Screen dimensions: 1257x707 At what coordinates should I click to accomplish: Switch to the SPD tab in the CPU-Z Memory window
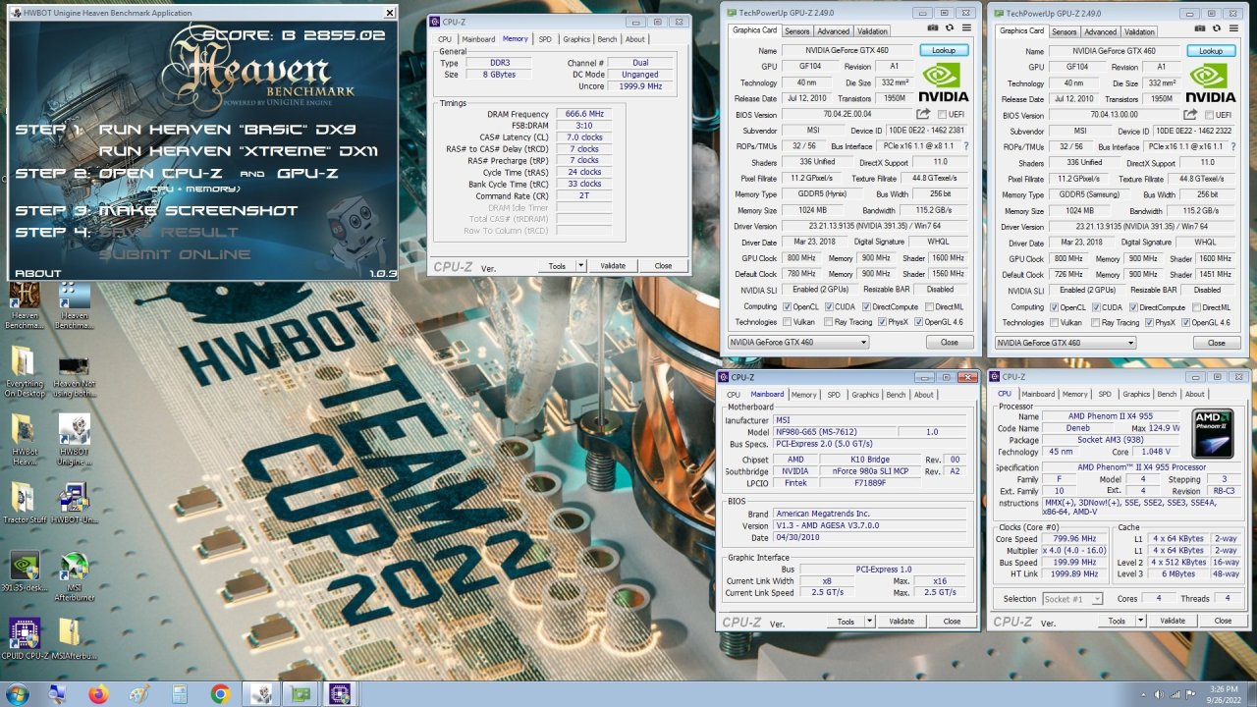[x=544, y=39]
